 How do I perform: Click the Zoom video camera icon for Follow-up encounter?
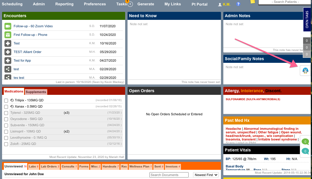(8, 26)
